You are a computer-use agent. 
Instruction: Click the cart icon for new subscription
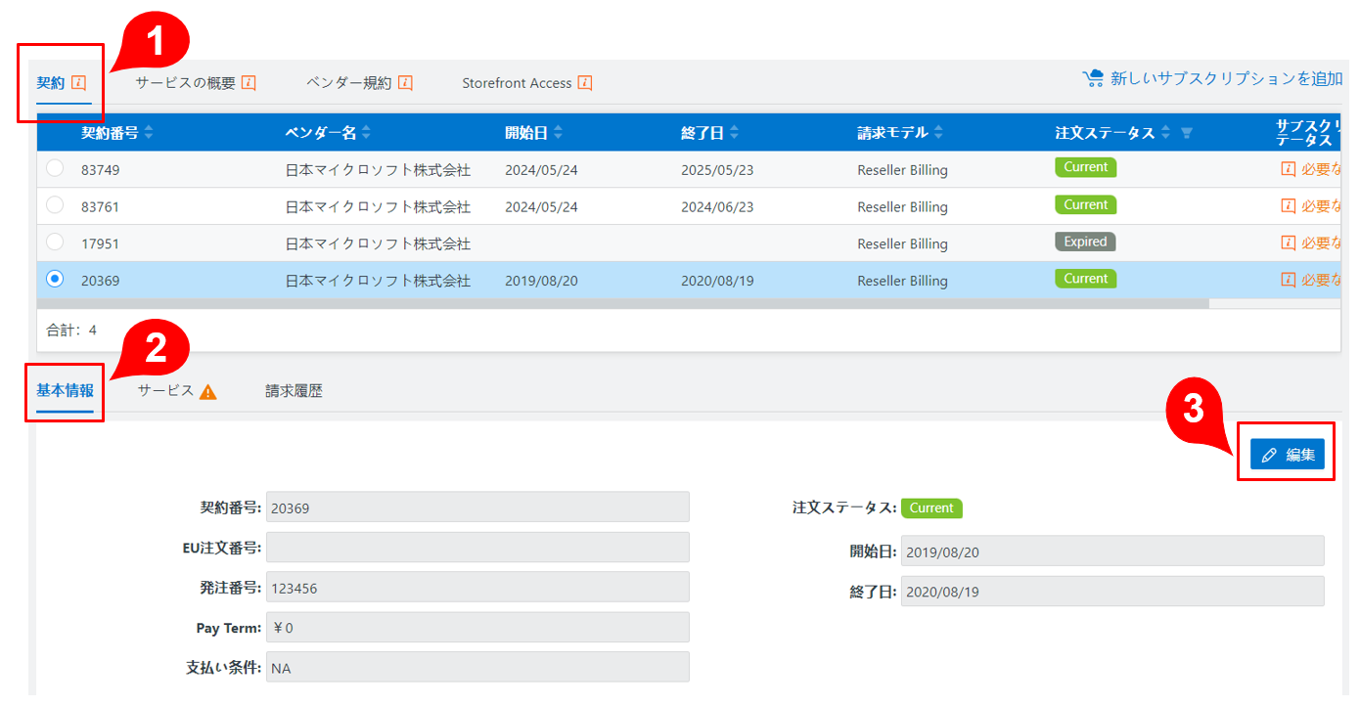tap(1093, 78)
